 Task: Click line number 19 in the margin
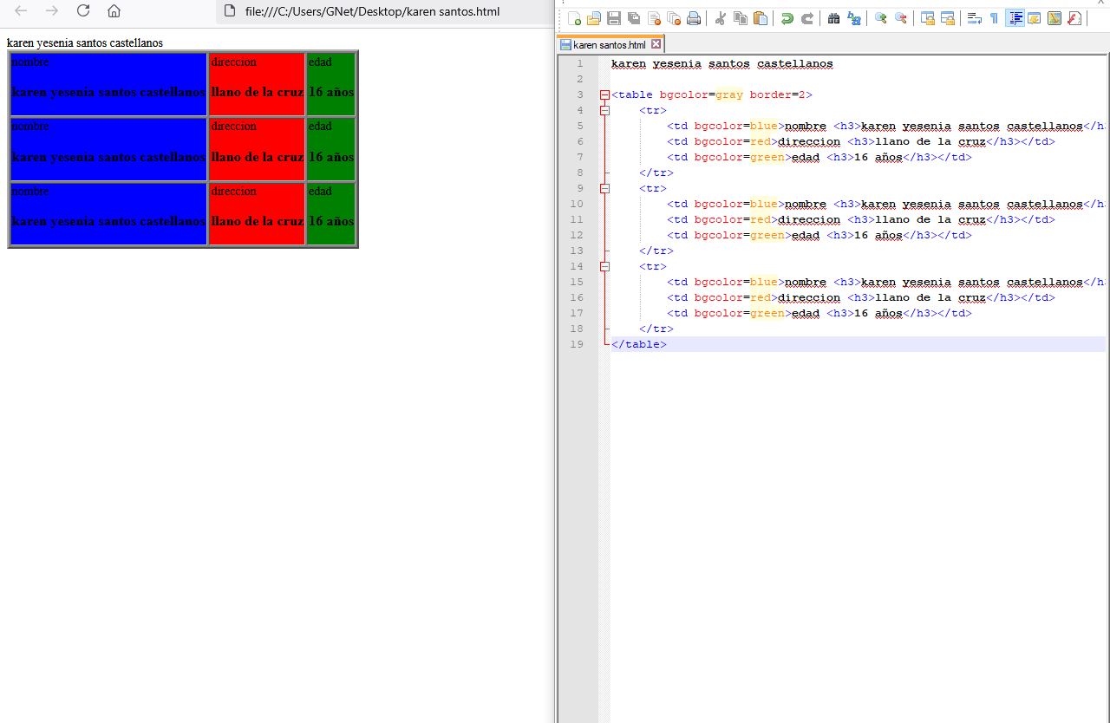[x=577, y=344]
